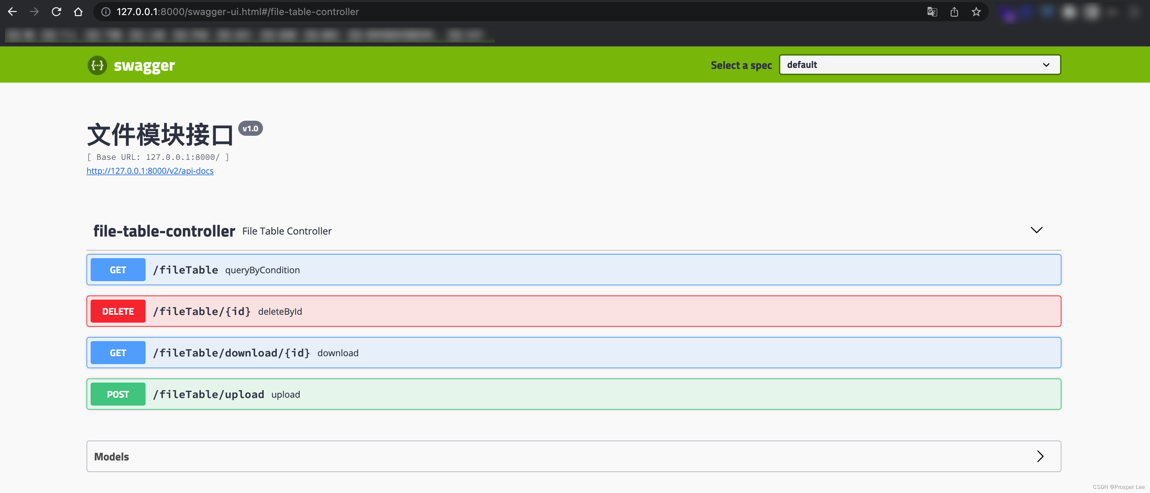Bookmark this page with the star icon

coord(976,12)
